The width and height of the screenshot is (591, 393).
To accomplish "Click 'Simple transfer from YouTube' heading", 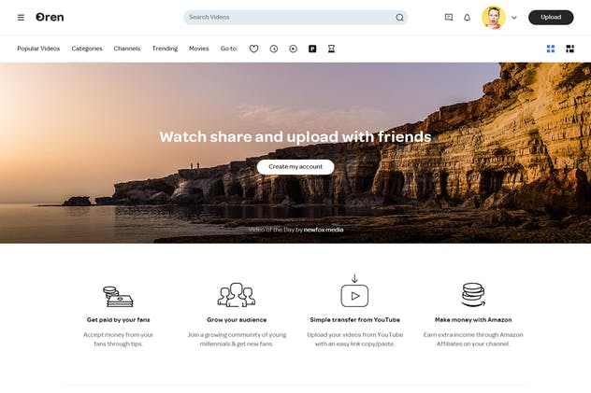I will pyautogui.click(x=355, y=319).
